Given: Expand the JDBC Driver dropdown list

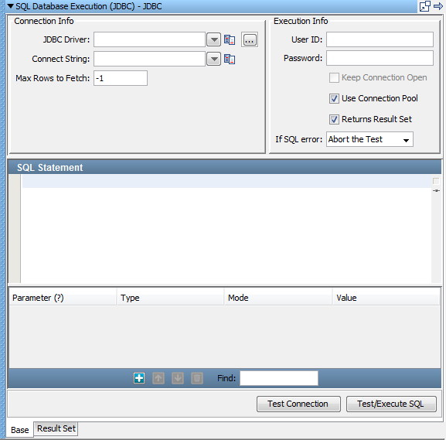Looking at the screenshot, I should pyautogui.click(x=213, y=39).
